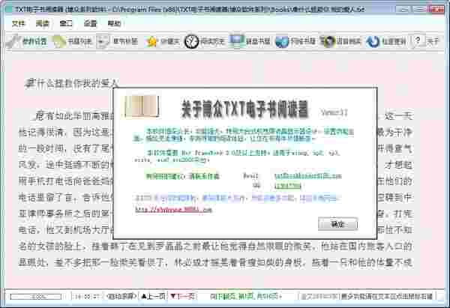Open the 阅读 menu

[x=42, y=23]
